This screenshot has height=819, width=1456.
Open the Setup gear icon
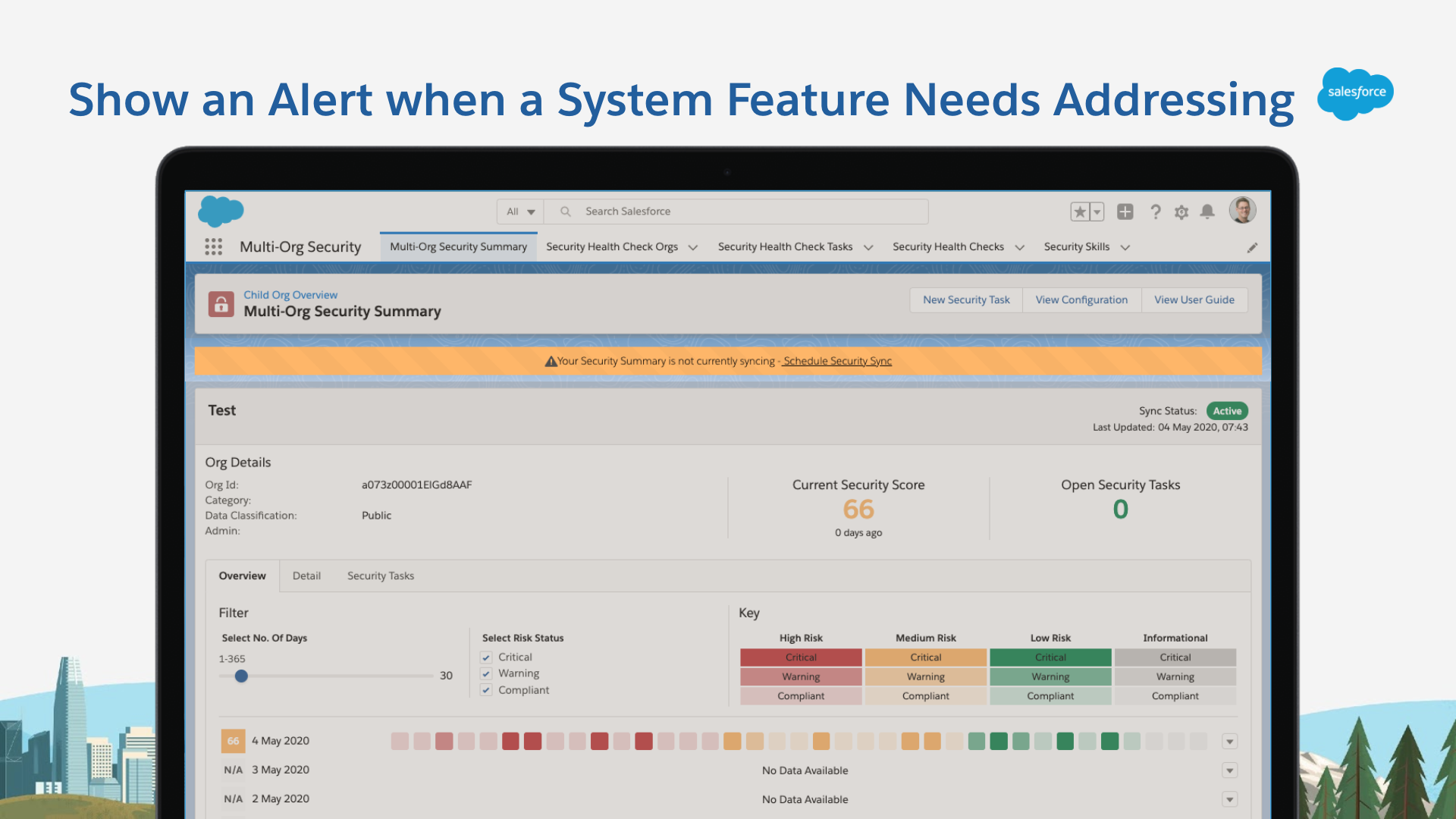(x=1181, y=212)
